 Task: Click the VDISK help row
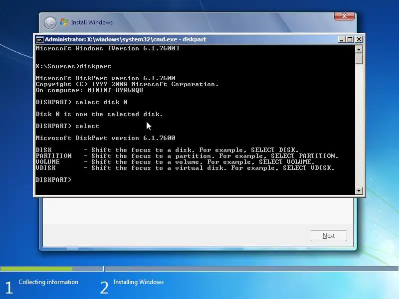(x=185, y=168)
